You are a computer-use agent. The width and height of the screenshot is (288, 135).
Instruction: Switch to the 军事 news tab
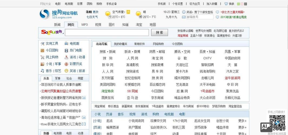pyautogui.click(x=58, y=78)
